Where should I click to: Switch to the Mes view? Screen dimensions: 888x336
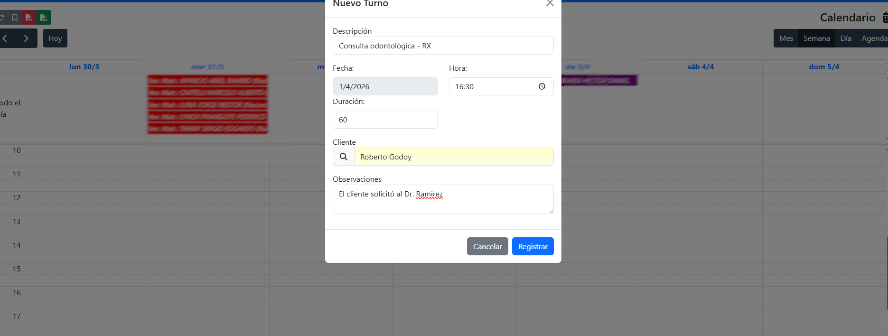click(x=786, y=38)
